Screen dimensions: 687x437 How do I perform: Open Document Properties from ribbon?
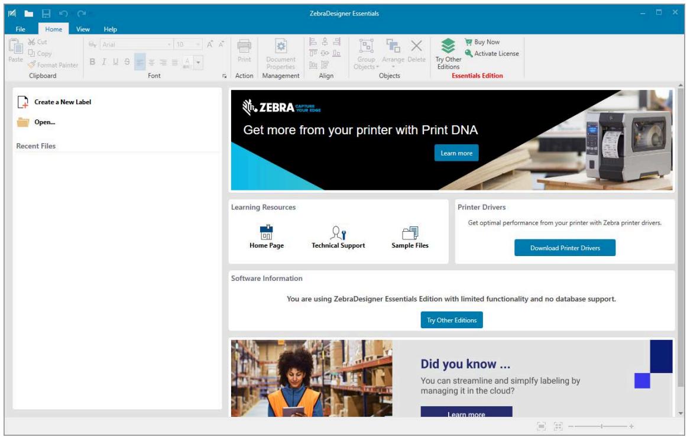click(x=281, y=53)
